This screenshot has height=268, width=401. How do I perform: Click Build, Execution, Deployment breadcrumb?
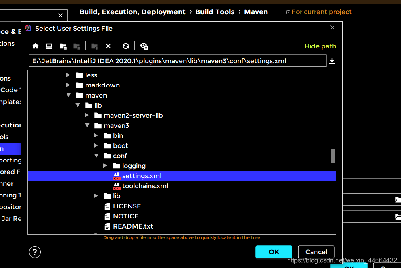click(132, 12)
